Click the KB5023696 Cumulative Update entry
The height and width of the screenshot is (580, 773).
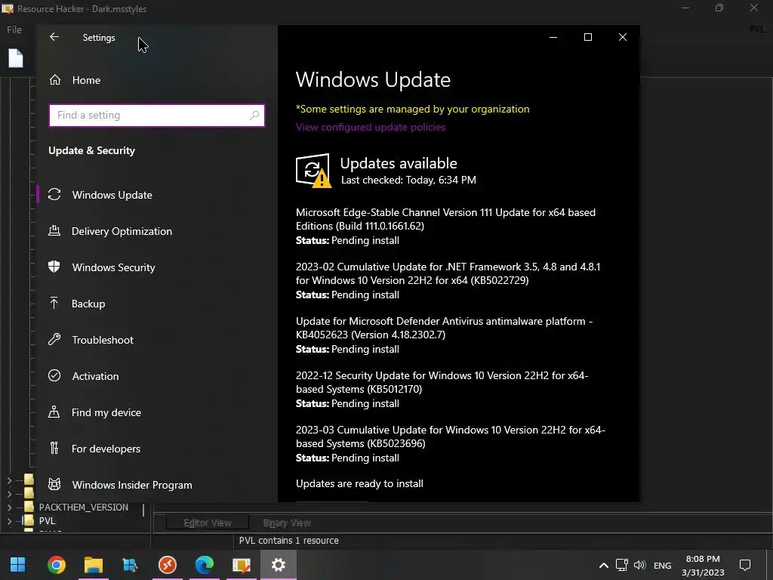tap(451, 443)
